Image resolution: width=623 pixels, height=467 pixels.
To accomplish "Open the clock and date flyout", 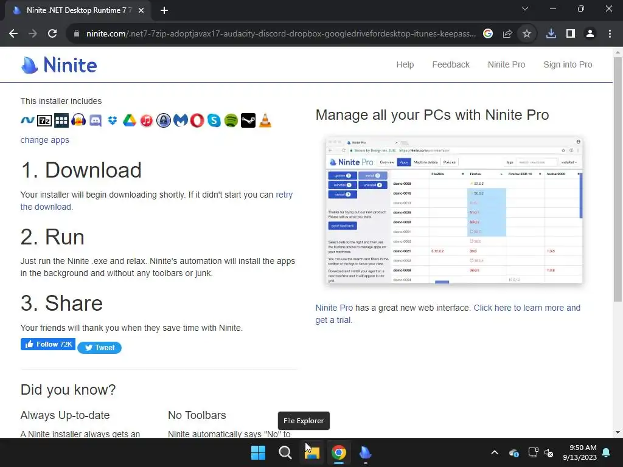I will pyautogui.click(x=580, y=452).
